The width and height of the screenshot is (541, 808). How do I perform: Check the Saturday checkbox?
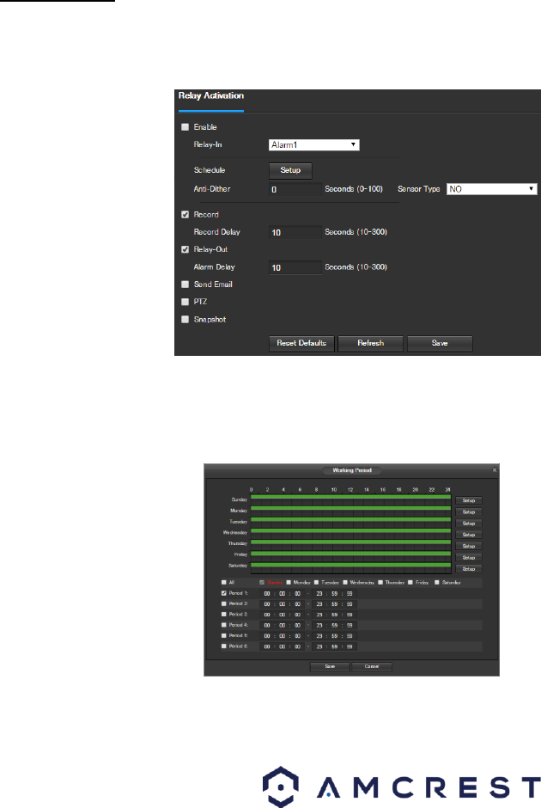coord(437,583)
